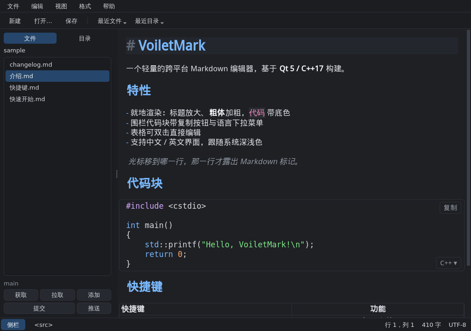The height and width of the screenshot is (331, 471).
Task: Open the 帮助 menu
Action: tap(109, 6)
